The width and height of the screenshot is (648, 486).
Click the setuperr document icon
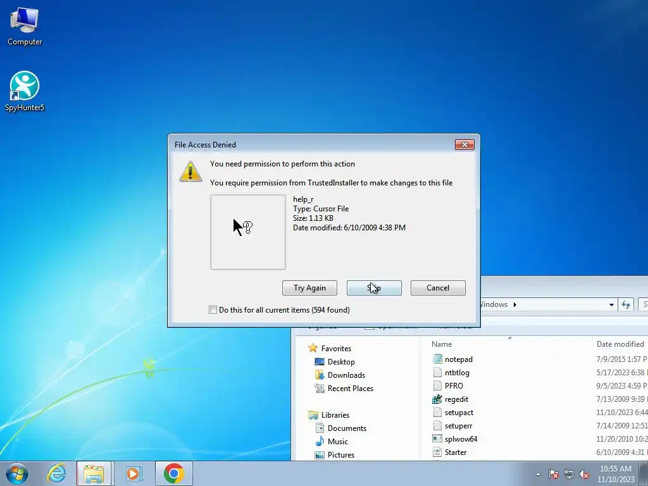437,426
